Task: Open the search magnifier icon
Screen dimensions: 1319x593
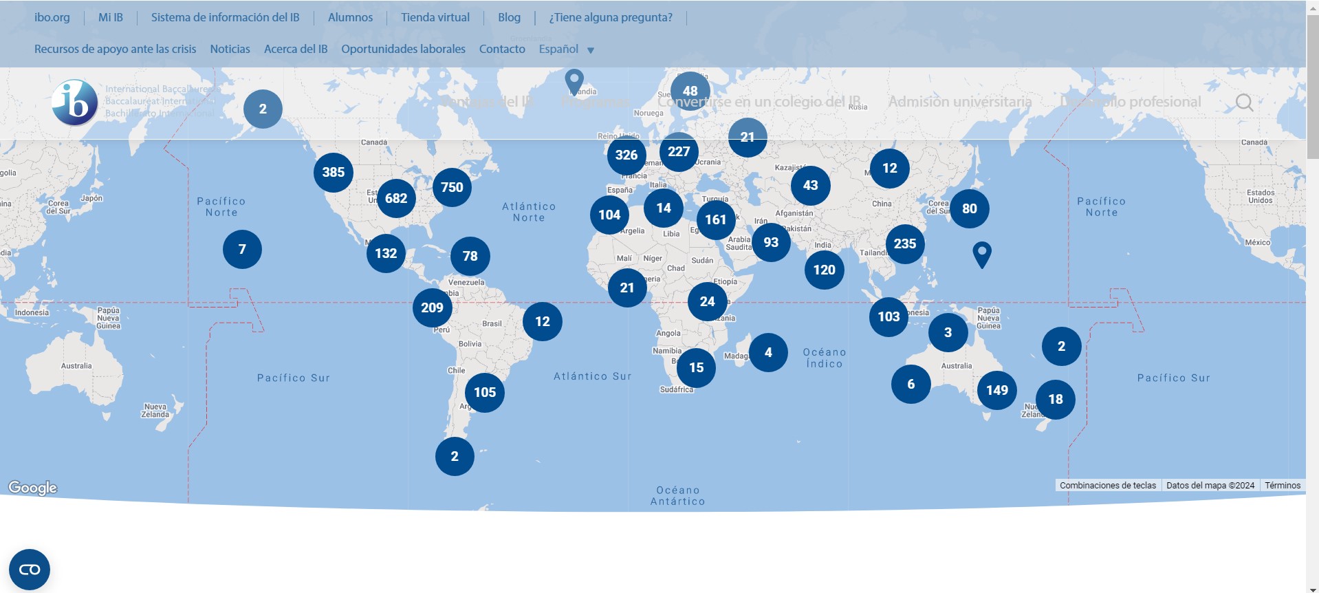Action: 1244,103
